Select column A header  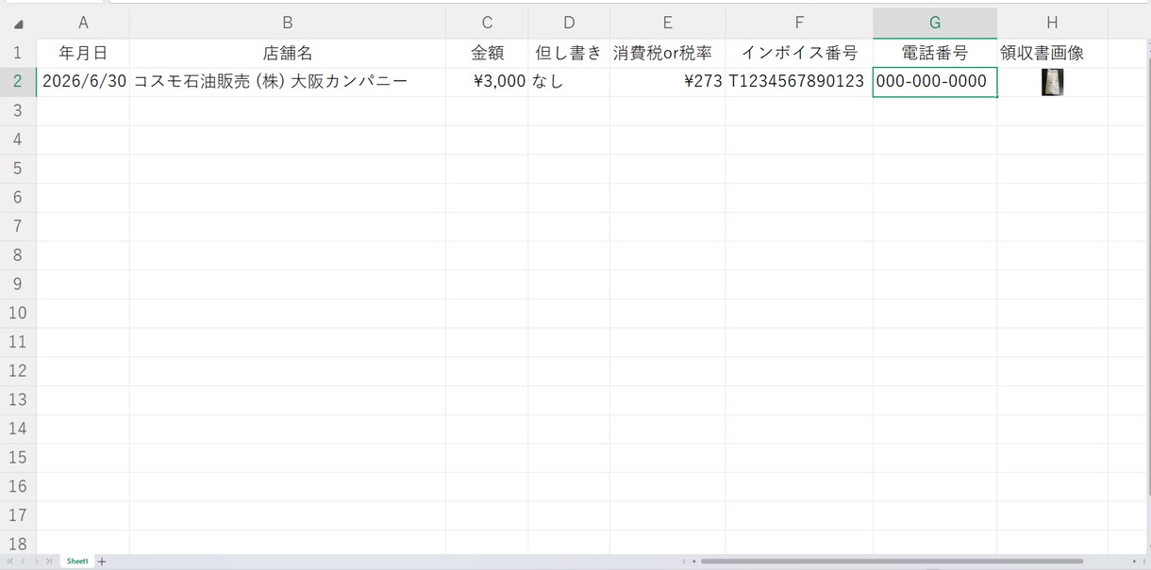(x=83, y=24)
